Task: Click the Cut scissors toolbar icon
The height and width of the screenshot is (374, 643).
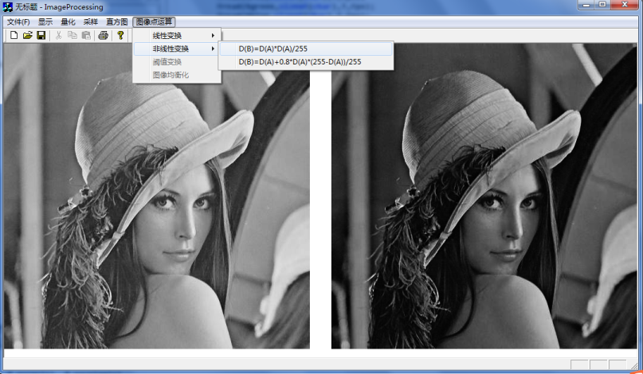Action: (x=59, y=35)
